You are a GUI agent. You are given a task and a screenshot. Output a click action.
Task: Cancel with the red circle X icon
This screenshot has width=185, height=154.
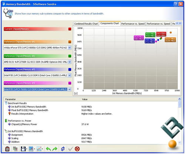(77, 149)
